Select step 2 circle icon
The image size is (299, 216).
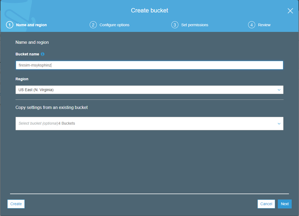[93, 25]
